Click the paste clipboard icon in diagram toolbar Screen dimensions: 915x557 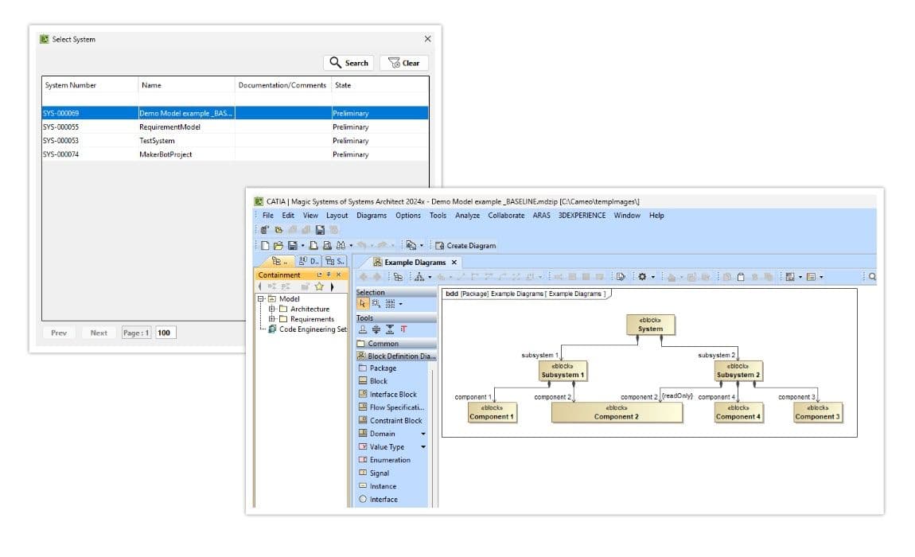[741, 277]
